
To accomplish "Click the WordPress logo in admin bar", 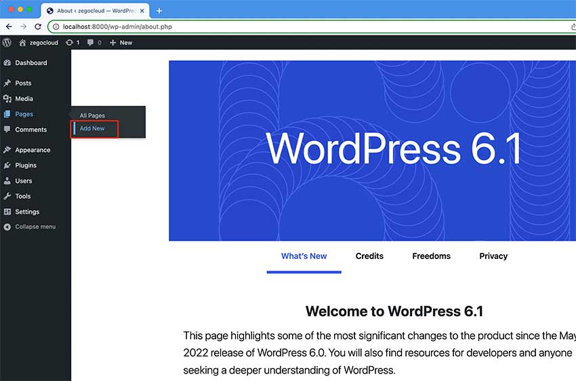I will click(7, 42).
